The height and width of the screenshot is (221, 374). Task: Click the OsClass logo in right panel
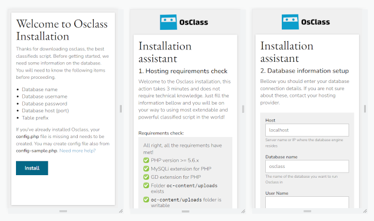pyautogui.click(x=306, y=22)
